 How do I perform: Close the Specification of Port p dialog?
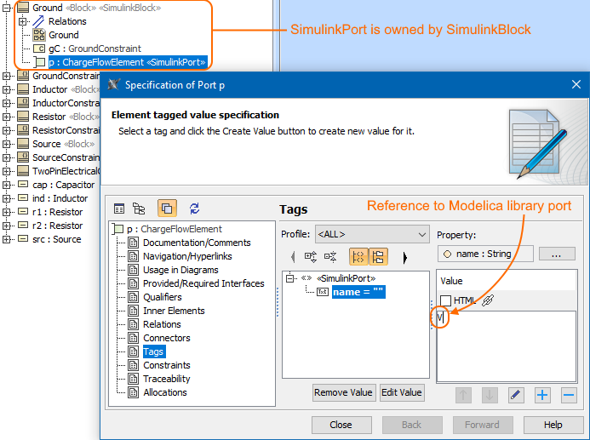tap(576, 84)
